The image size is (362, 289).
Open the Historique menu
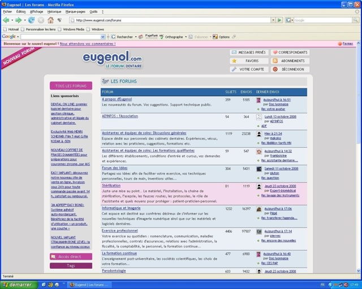point(54,11)
